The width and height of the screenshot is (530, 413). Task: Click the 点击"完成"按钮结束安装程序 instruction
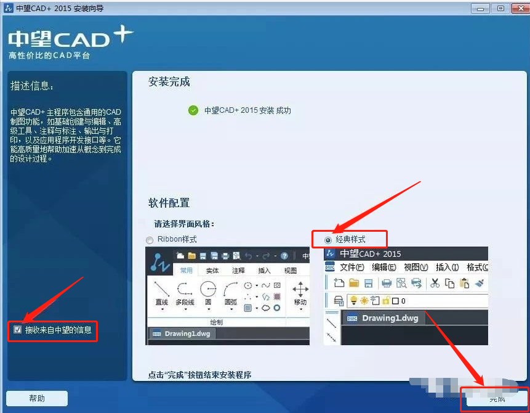tap(200, 375)
